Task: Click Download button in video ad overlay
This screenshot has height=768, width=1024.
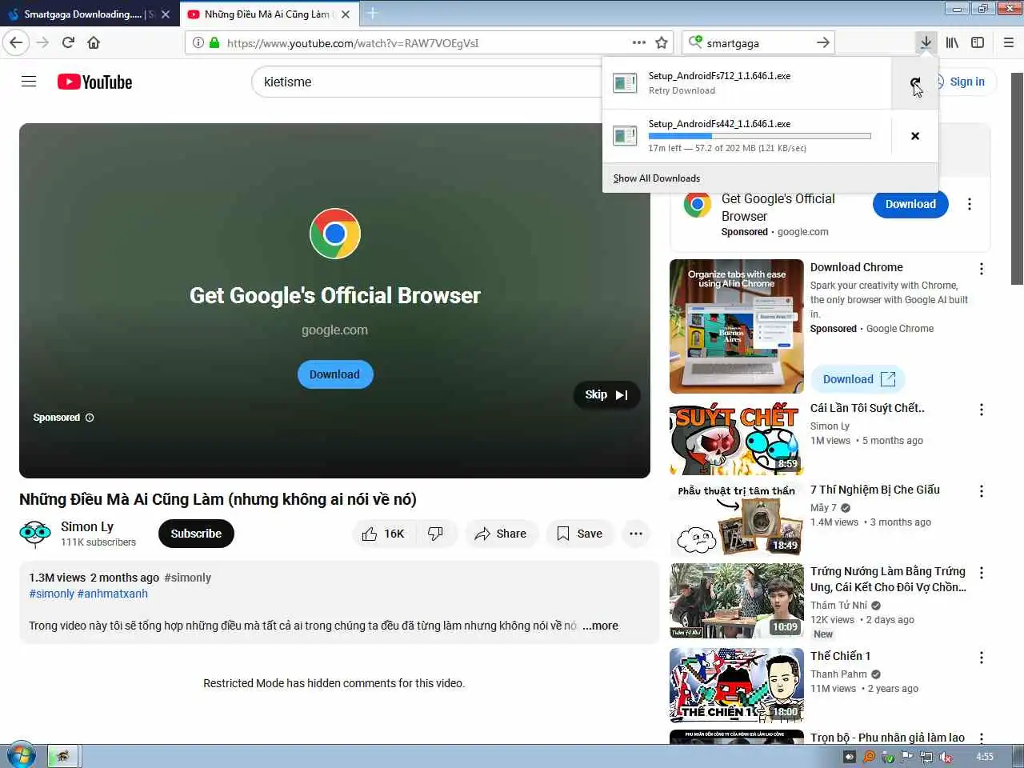Action: 335,374
